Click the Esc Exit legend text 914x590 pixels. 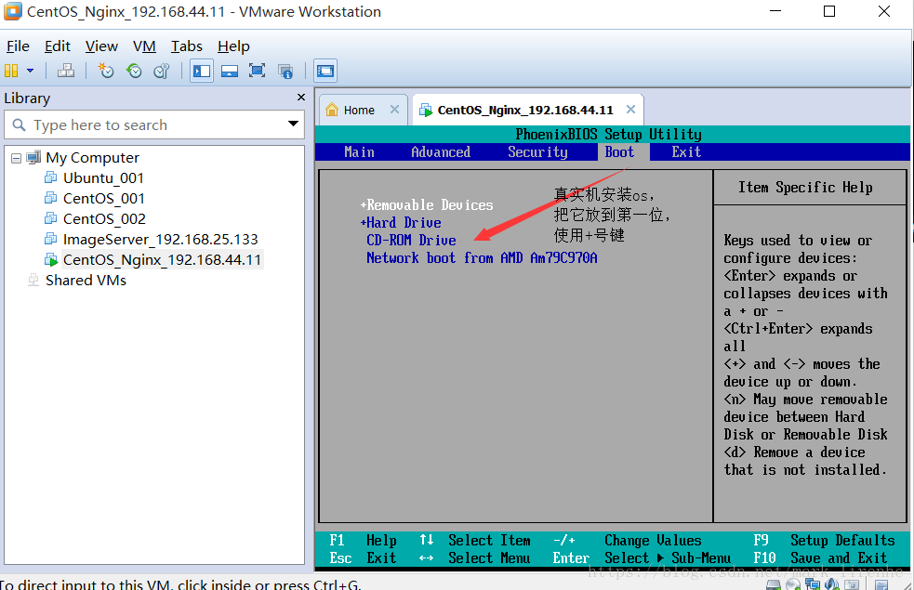coord(363,558)
